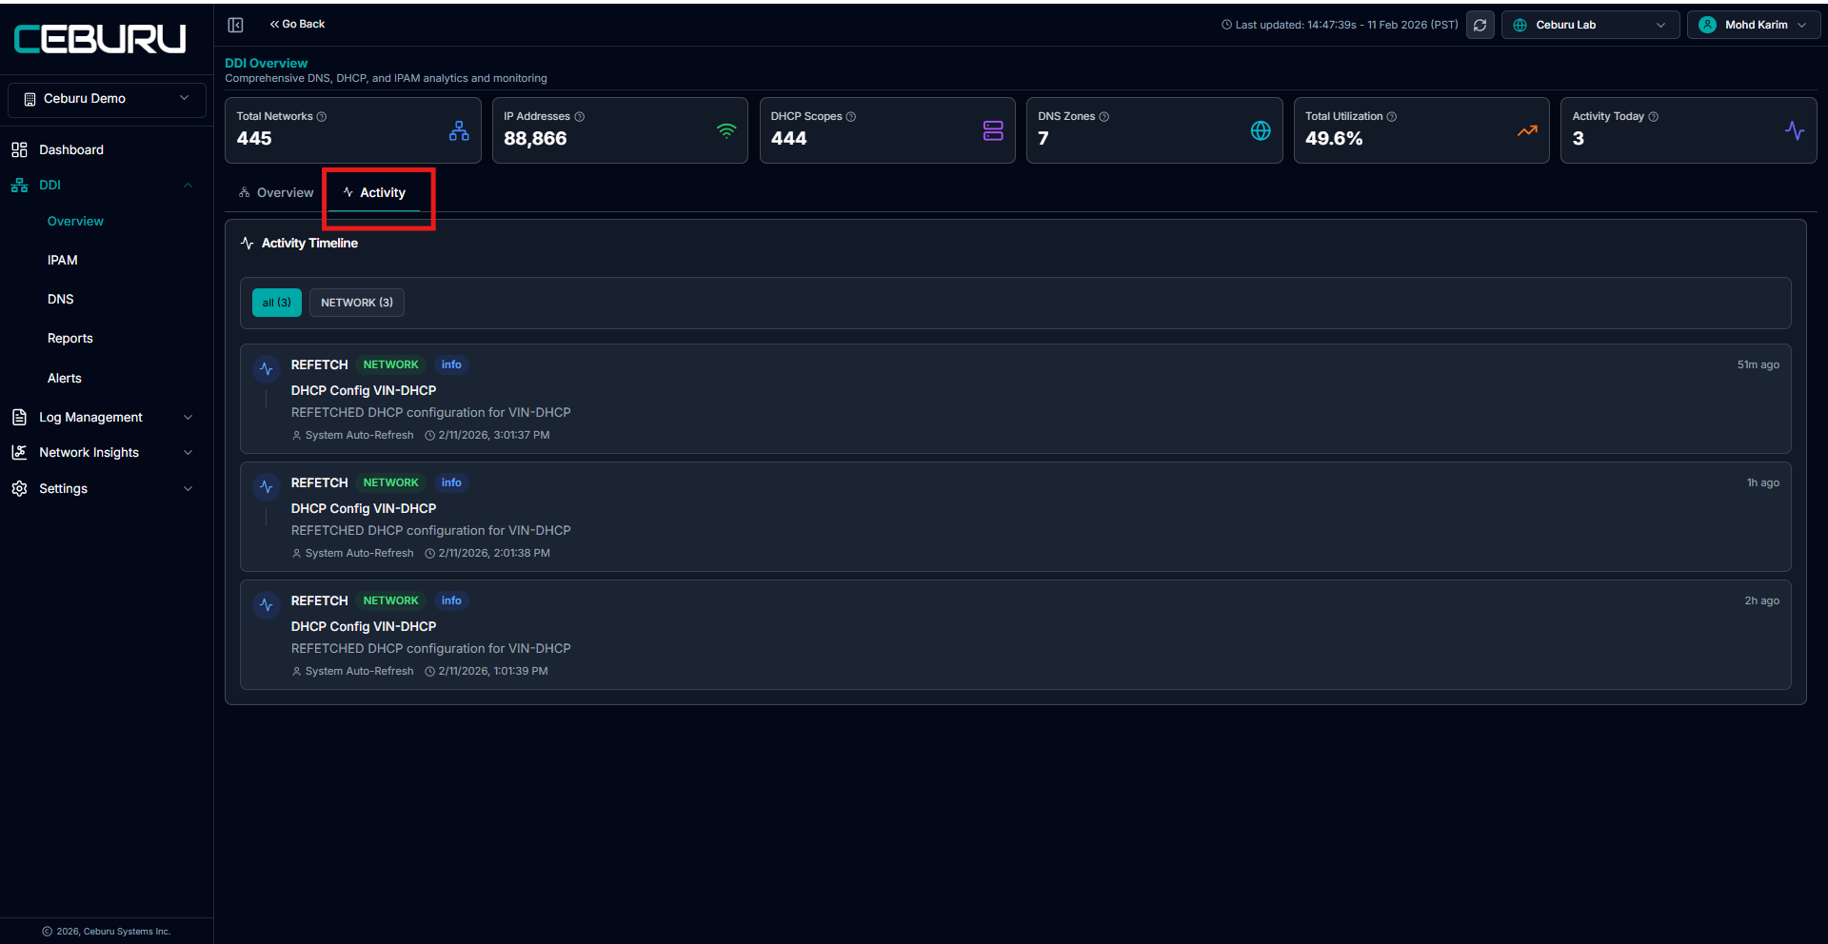Click the DHCP Scopes server icon
The image size is (1828, 944).
[993, 130]
